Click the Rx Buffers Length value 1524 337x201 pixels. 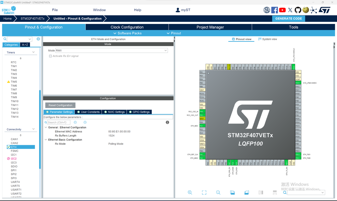111,136
